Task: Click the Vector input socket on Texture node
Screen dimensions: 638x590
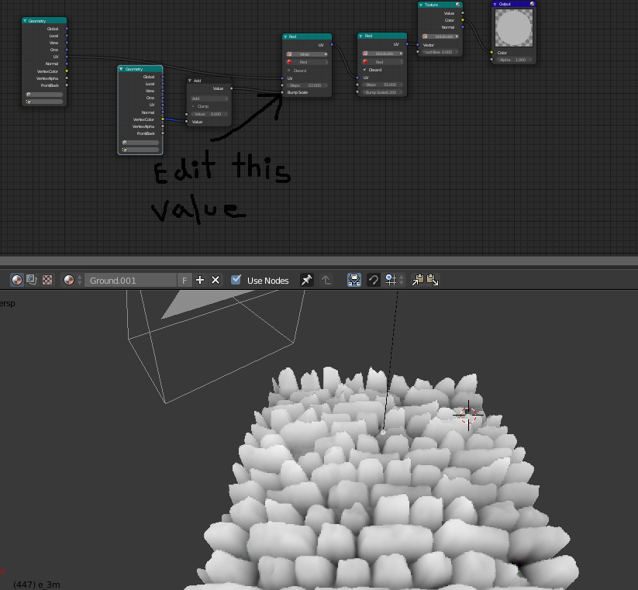Action: (x=418, y=45)
